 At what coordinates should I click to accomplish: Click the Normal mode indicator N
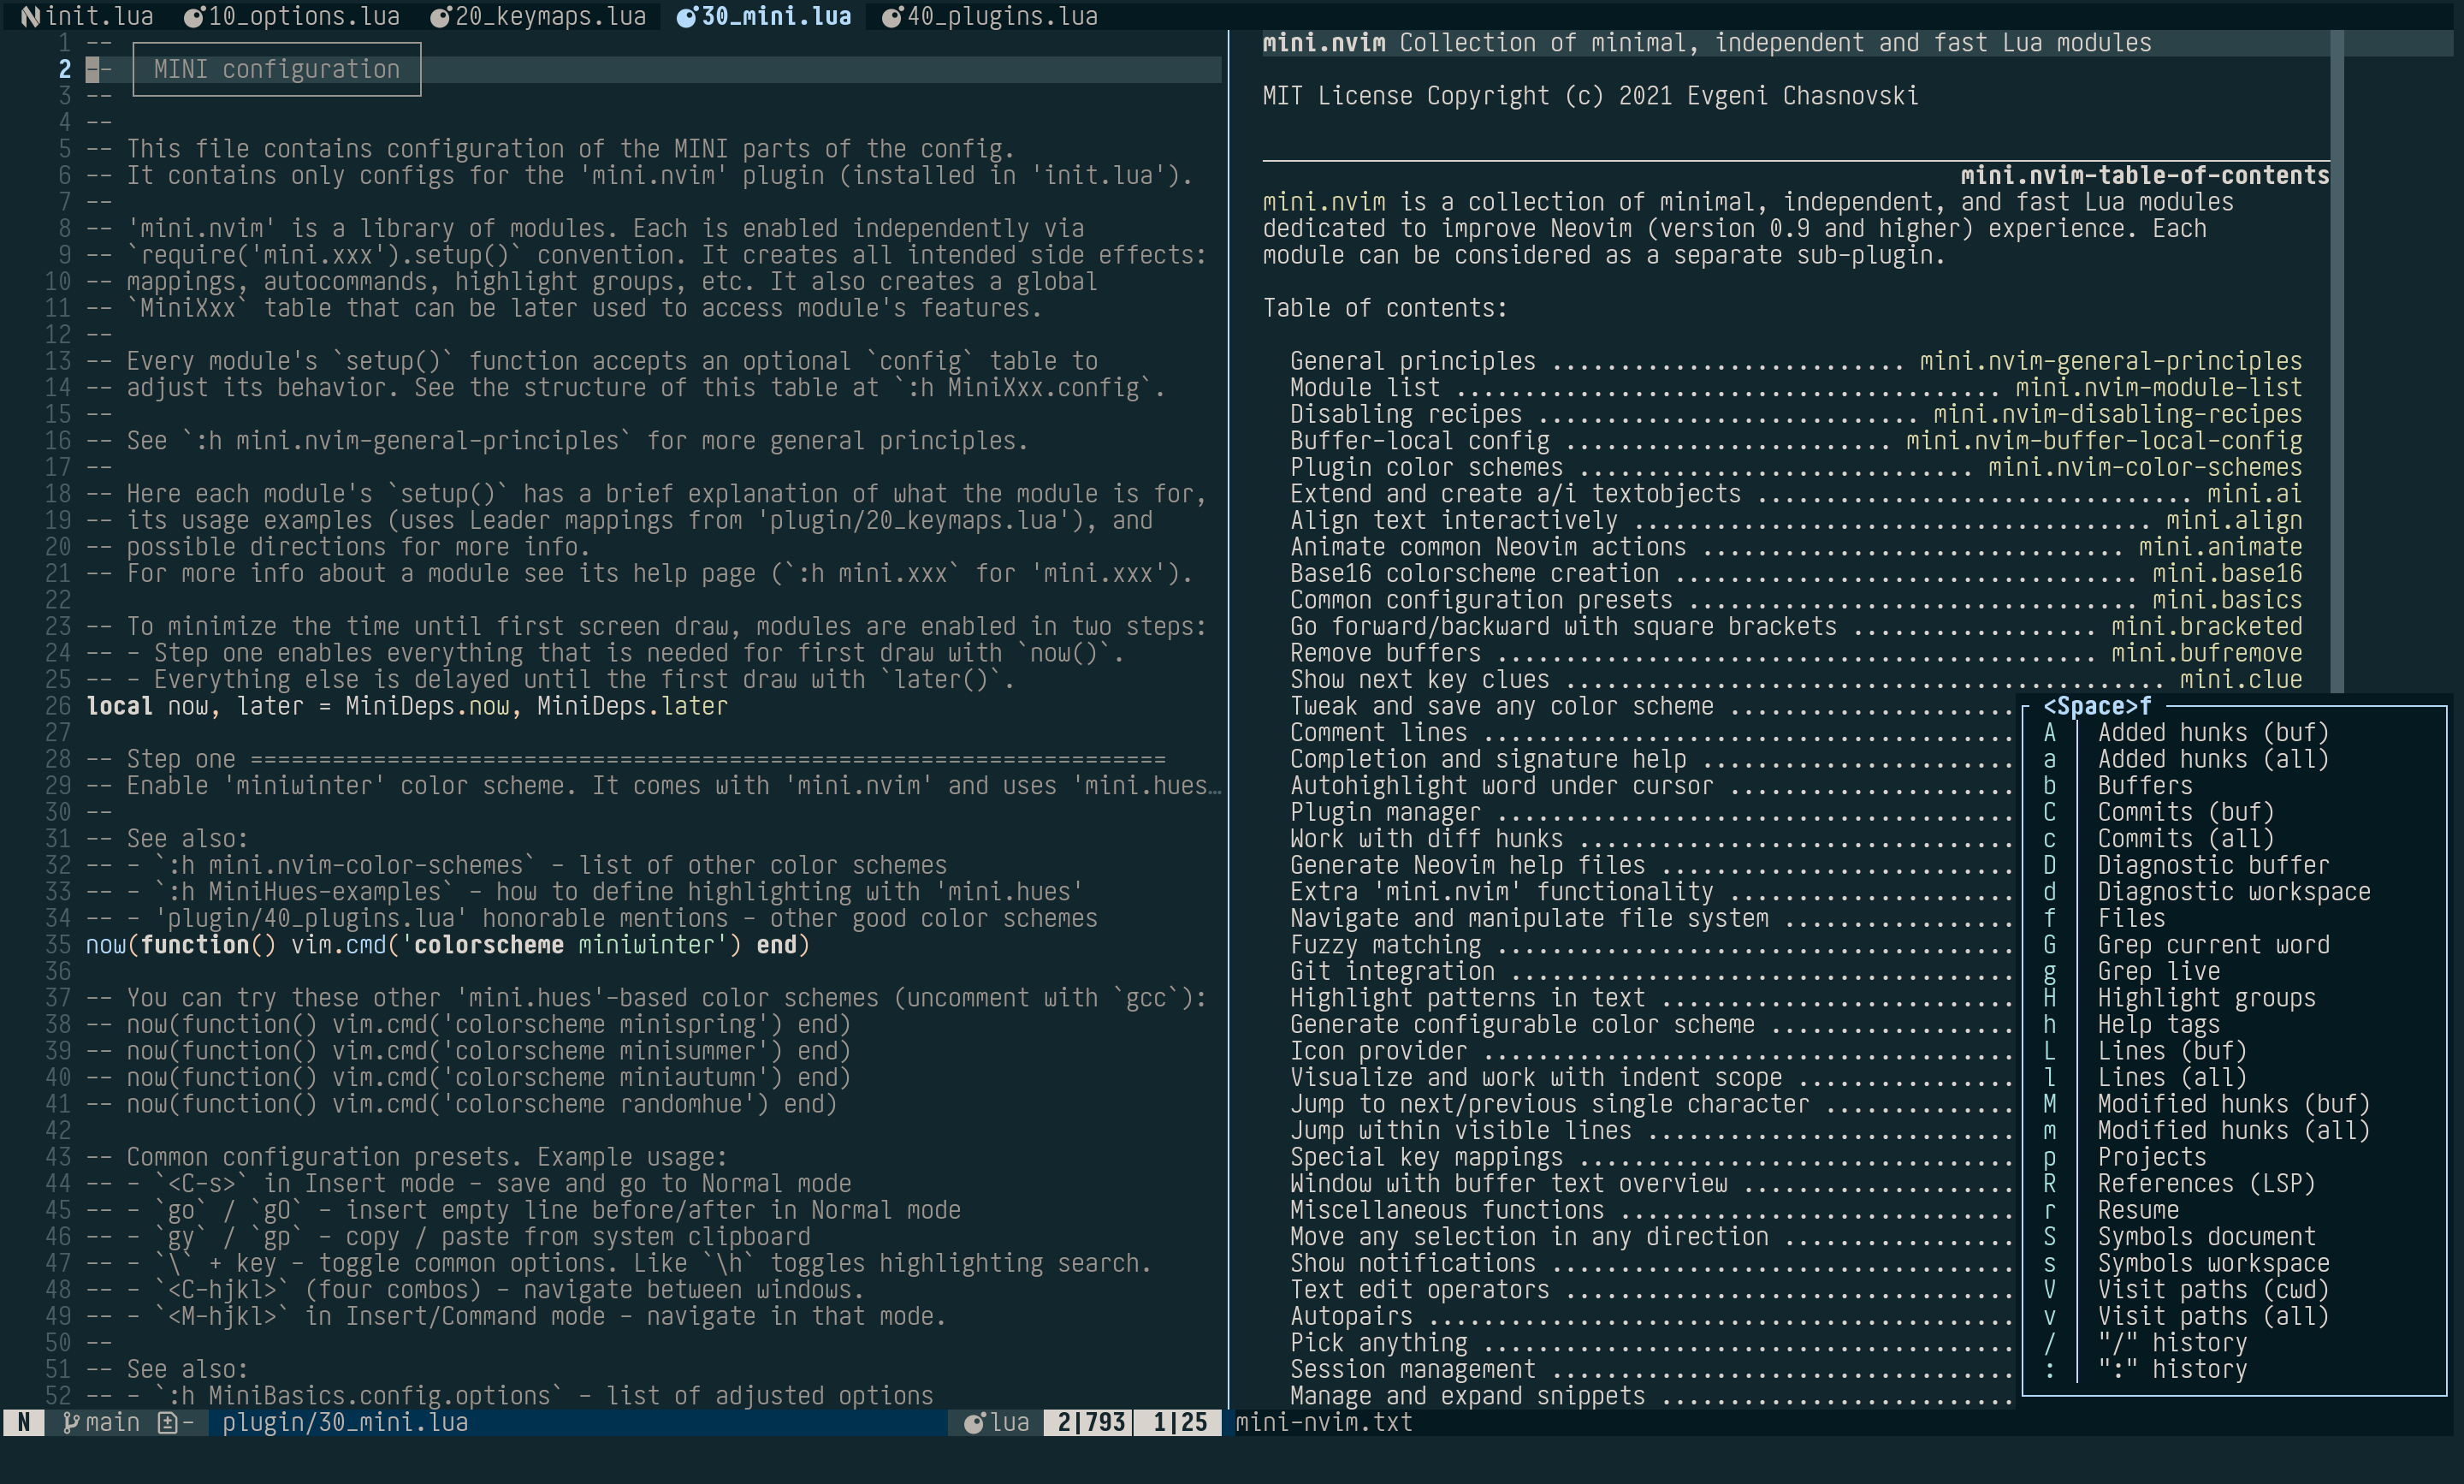(24, 1422)
